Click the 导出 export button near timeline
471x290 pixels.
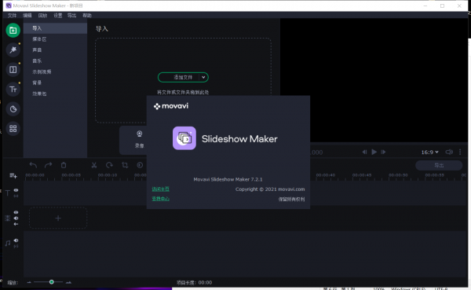coord(439,165)
